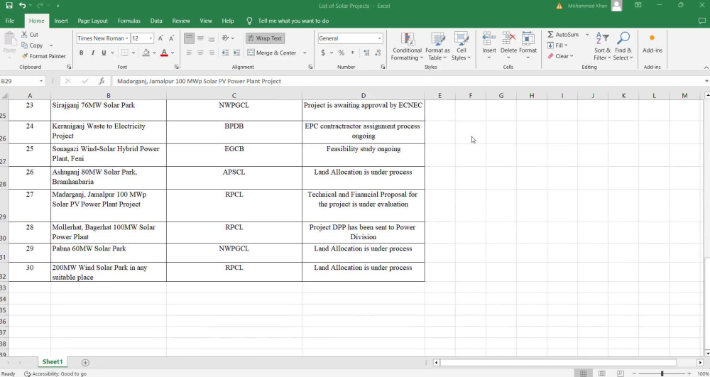Toggle Align Right for the cell
Screen dimensions: 710x377
(x=212, y=53)
